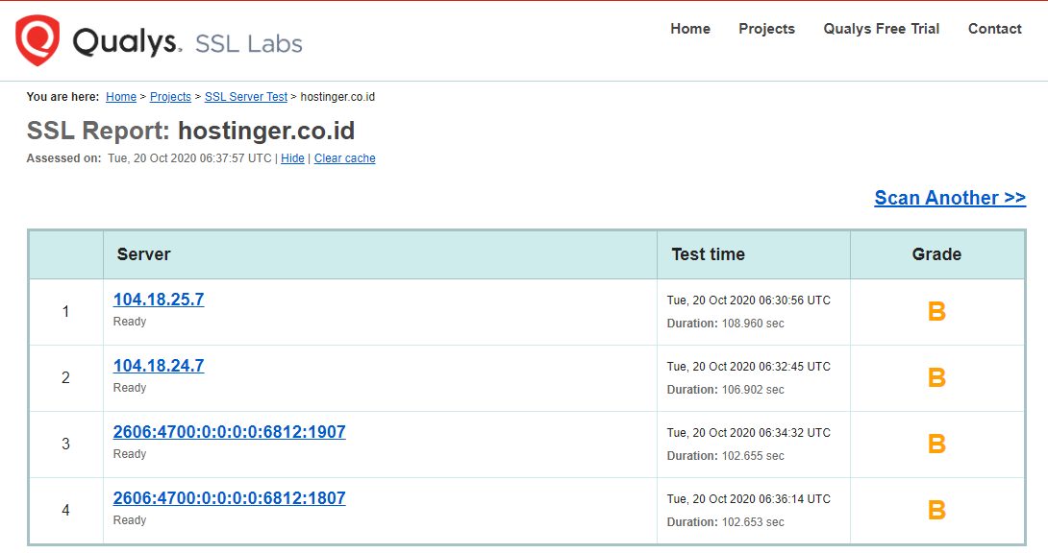Open report for IPv6 address ending 6812:1807
Viewport: 1048px width, 553px height.
(229, 497)
